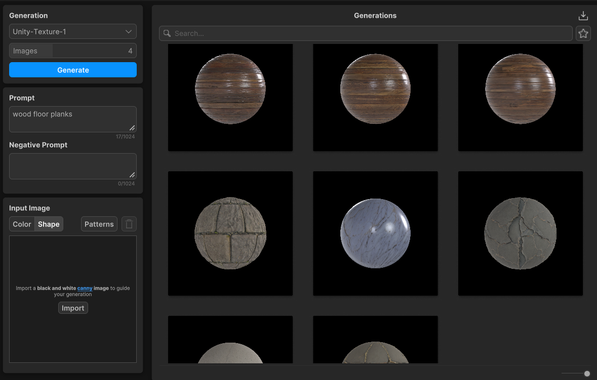Click the download generations icon

coord(583,16)
